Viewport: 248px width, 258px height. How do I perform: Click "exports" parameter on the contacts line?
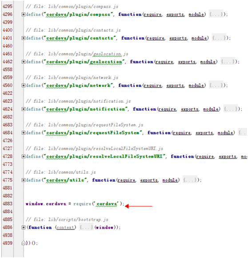(x=178, y=38)
